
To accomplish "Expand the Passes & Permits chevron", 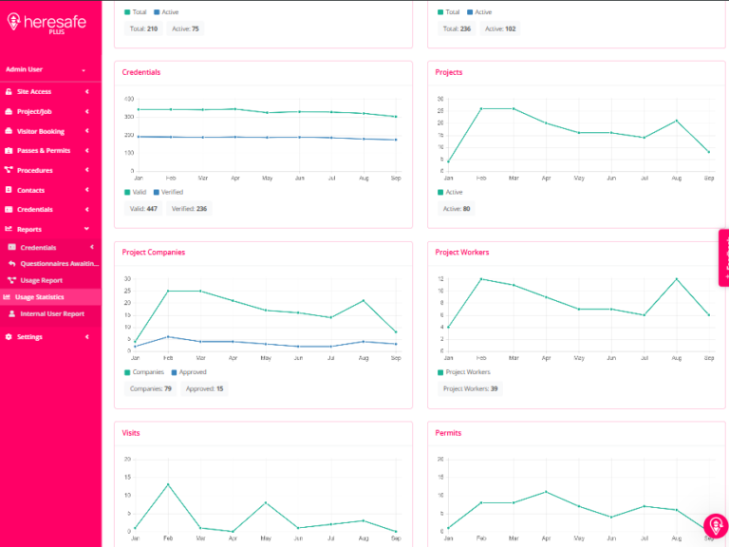I will point(87,151).
